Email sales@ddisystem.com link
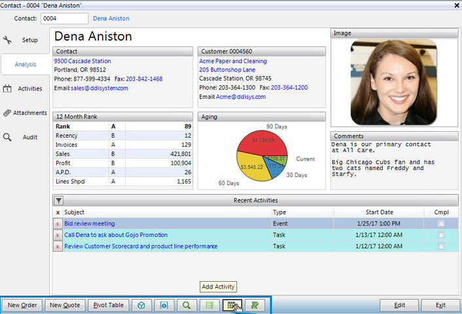 click(100, 88)
